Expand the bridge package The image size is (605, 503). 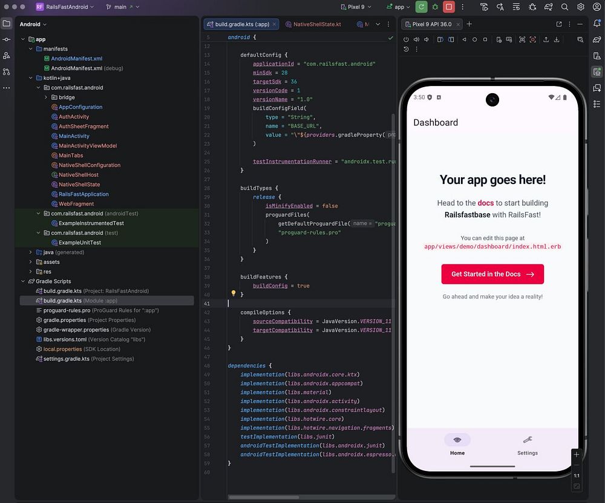coord(46,97)
